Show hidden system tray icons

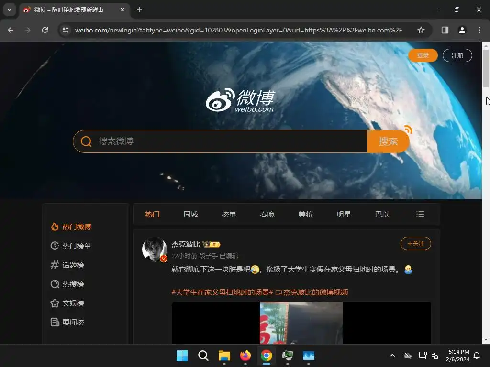[392, 356]
